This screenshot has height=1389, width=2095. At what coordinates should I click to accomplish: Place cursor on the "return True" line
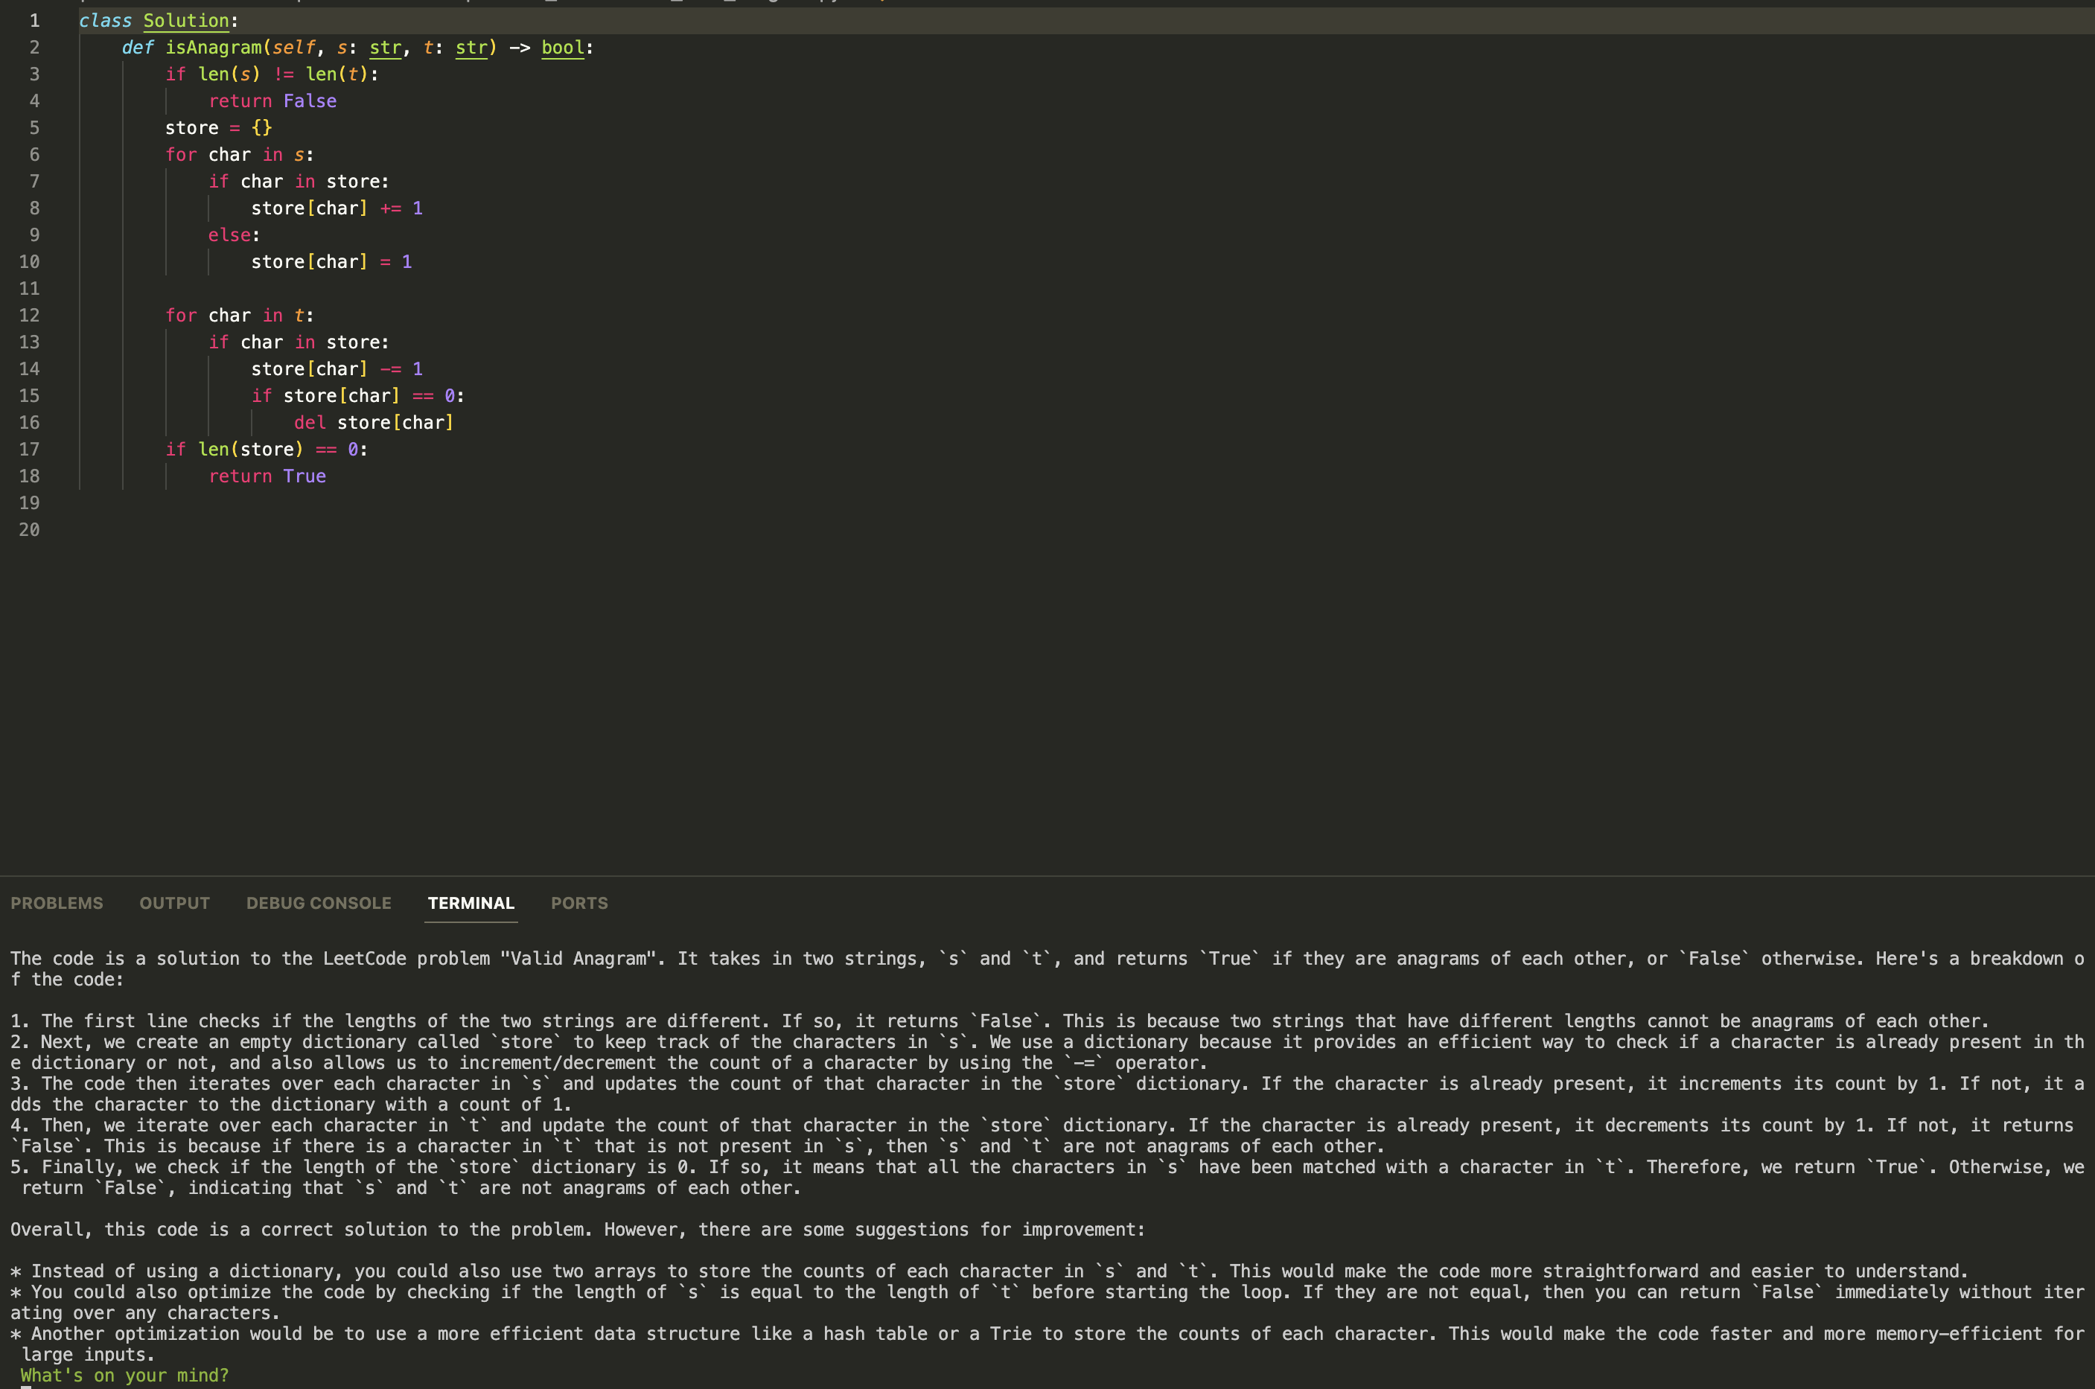pos(267,476)
